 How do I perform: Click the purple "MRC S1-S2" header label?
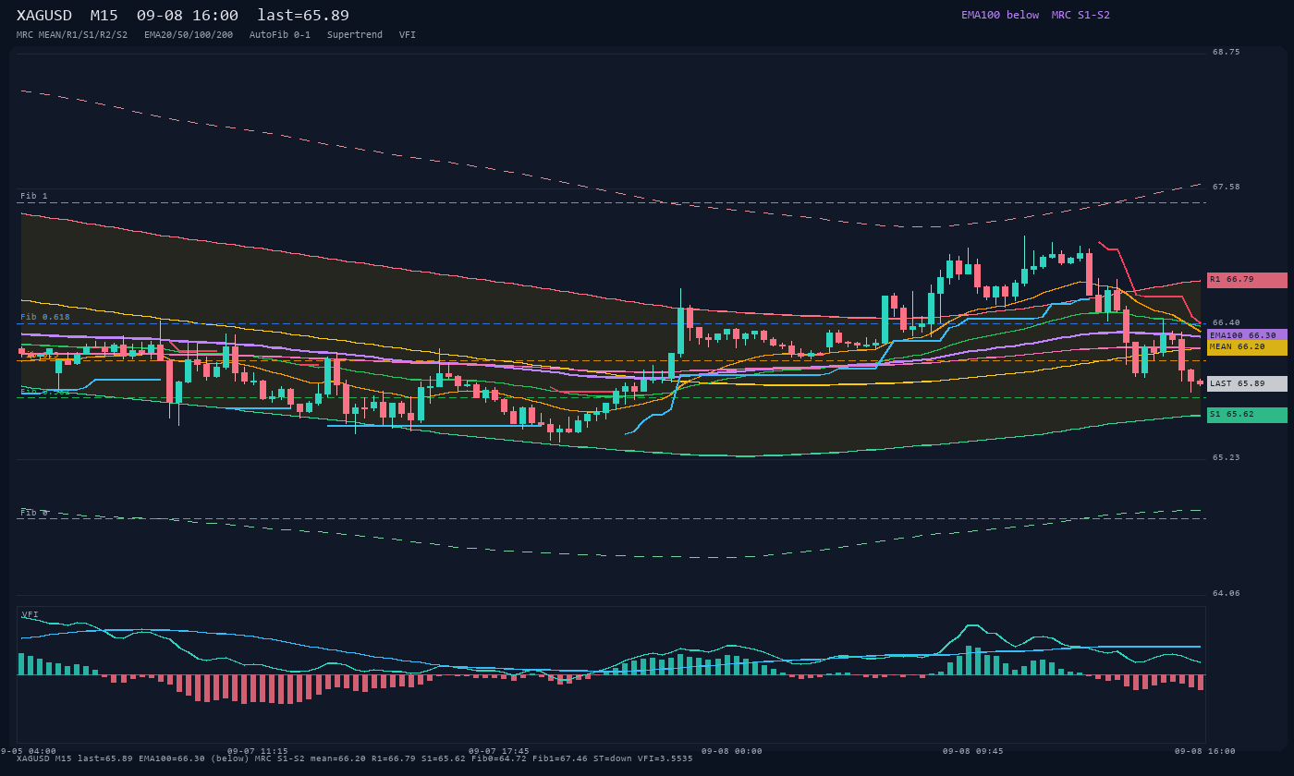[x=1080, y=15]
